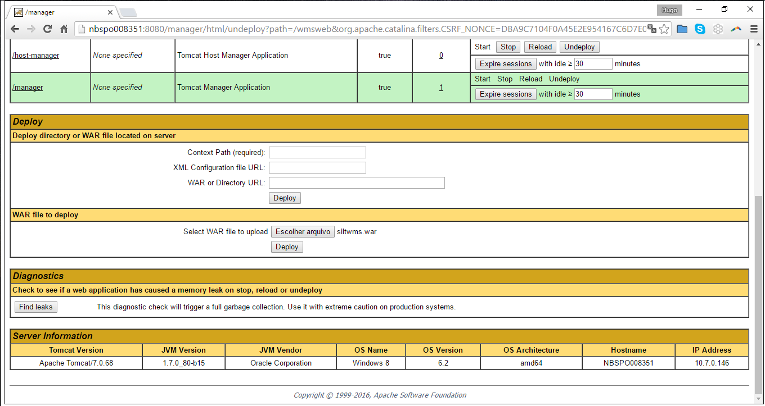Edit idle minutes field for /manager
This screenshot has width=765, height=406.
(x=593, y=94)
